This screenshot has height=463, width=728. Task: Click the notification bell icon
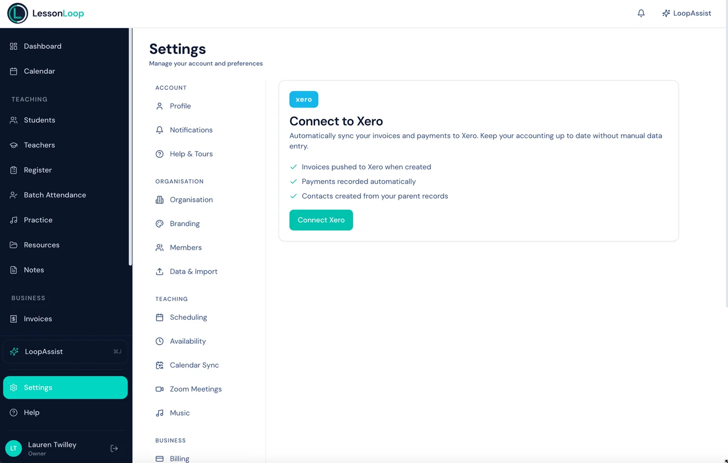pos(641,13)
